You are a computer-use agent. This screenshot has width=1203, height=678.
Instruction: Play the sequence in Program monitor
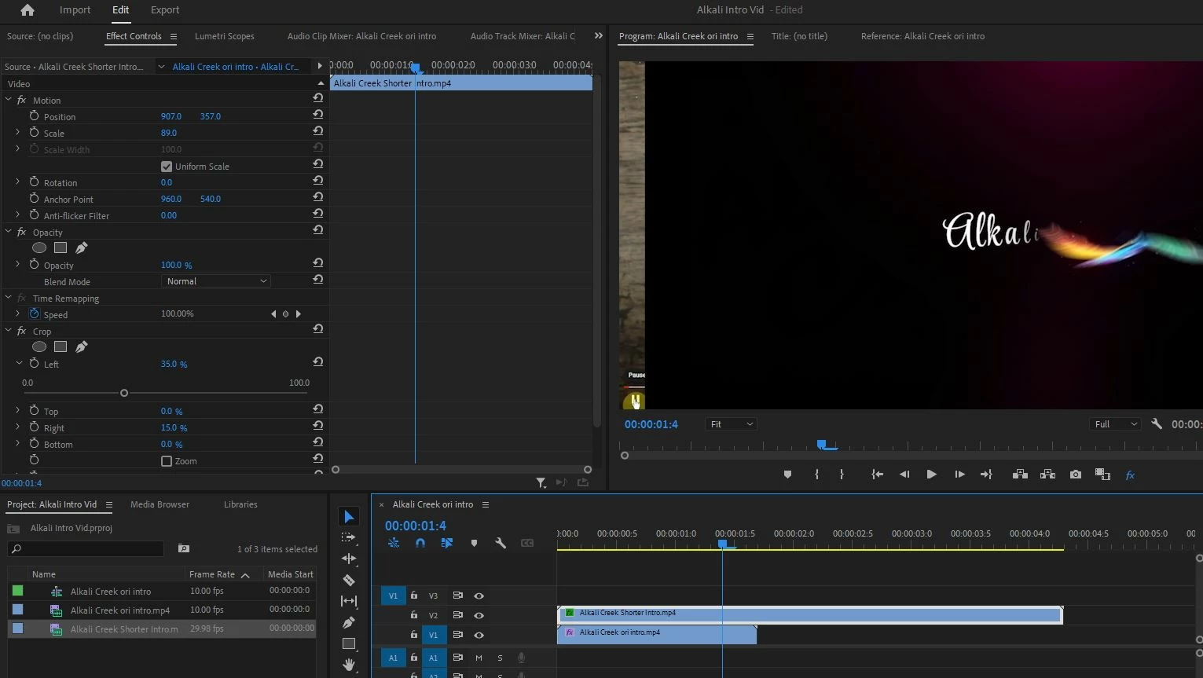(931, 475)
